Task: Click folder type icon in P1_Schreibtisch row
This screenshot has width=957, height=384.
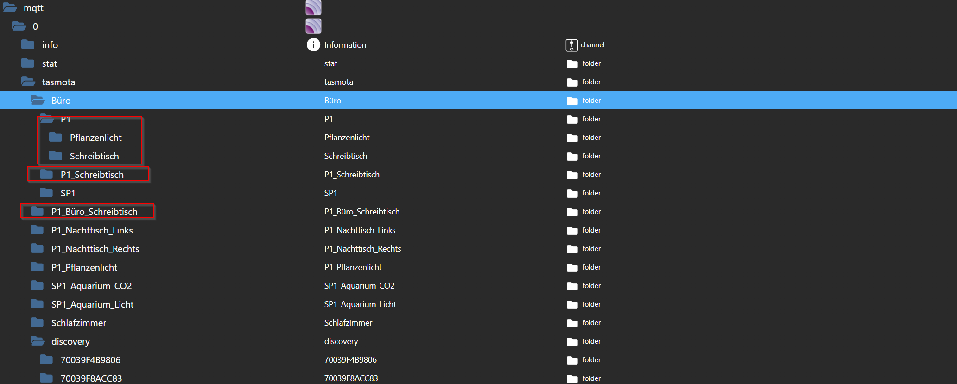Action: coord(572,175)
